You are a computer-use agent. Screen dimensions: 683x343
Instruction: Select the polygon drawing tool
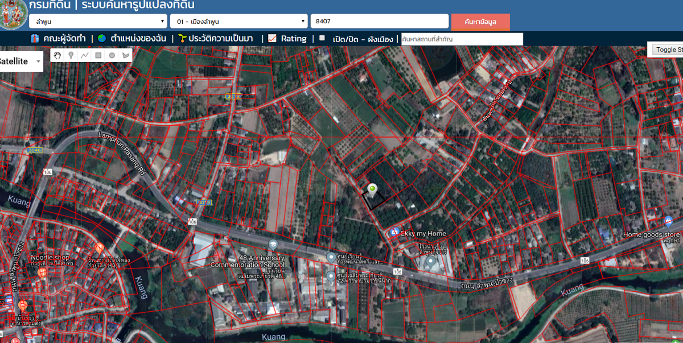coord(126,55)
